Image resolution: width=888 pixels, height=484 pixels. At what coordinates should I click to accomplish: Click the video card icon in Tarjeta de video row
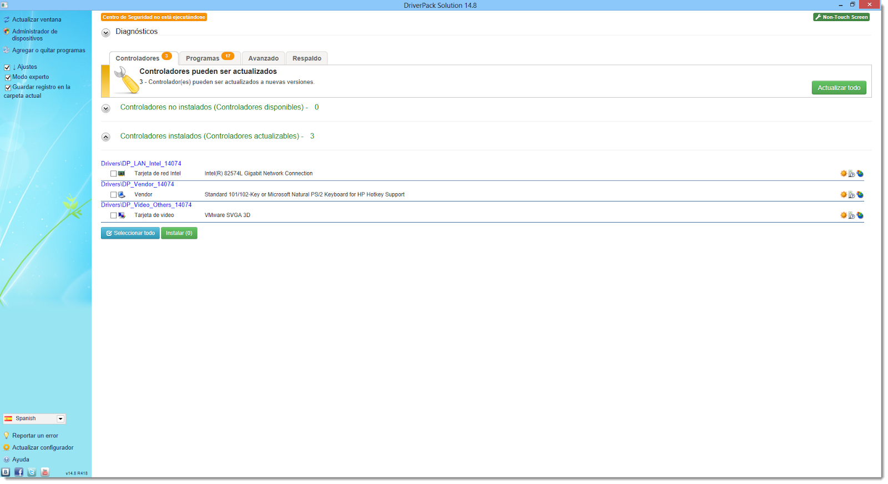tap(122, 215)
